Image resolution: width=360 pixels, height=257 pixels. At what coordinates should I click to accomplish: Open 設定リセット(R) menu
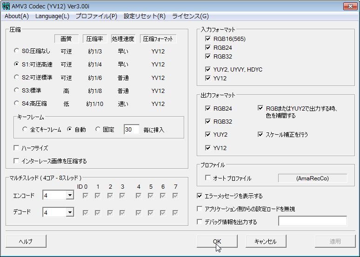144,16
